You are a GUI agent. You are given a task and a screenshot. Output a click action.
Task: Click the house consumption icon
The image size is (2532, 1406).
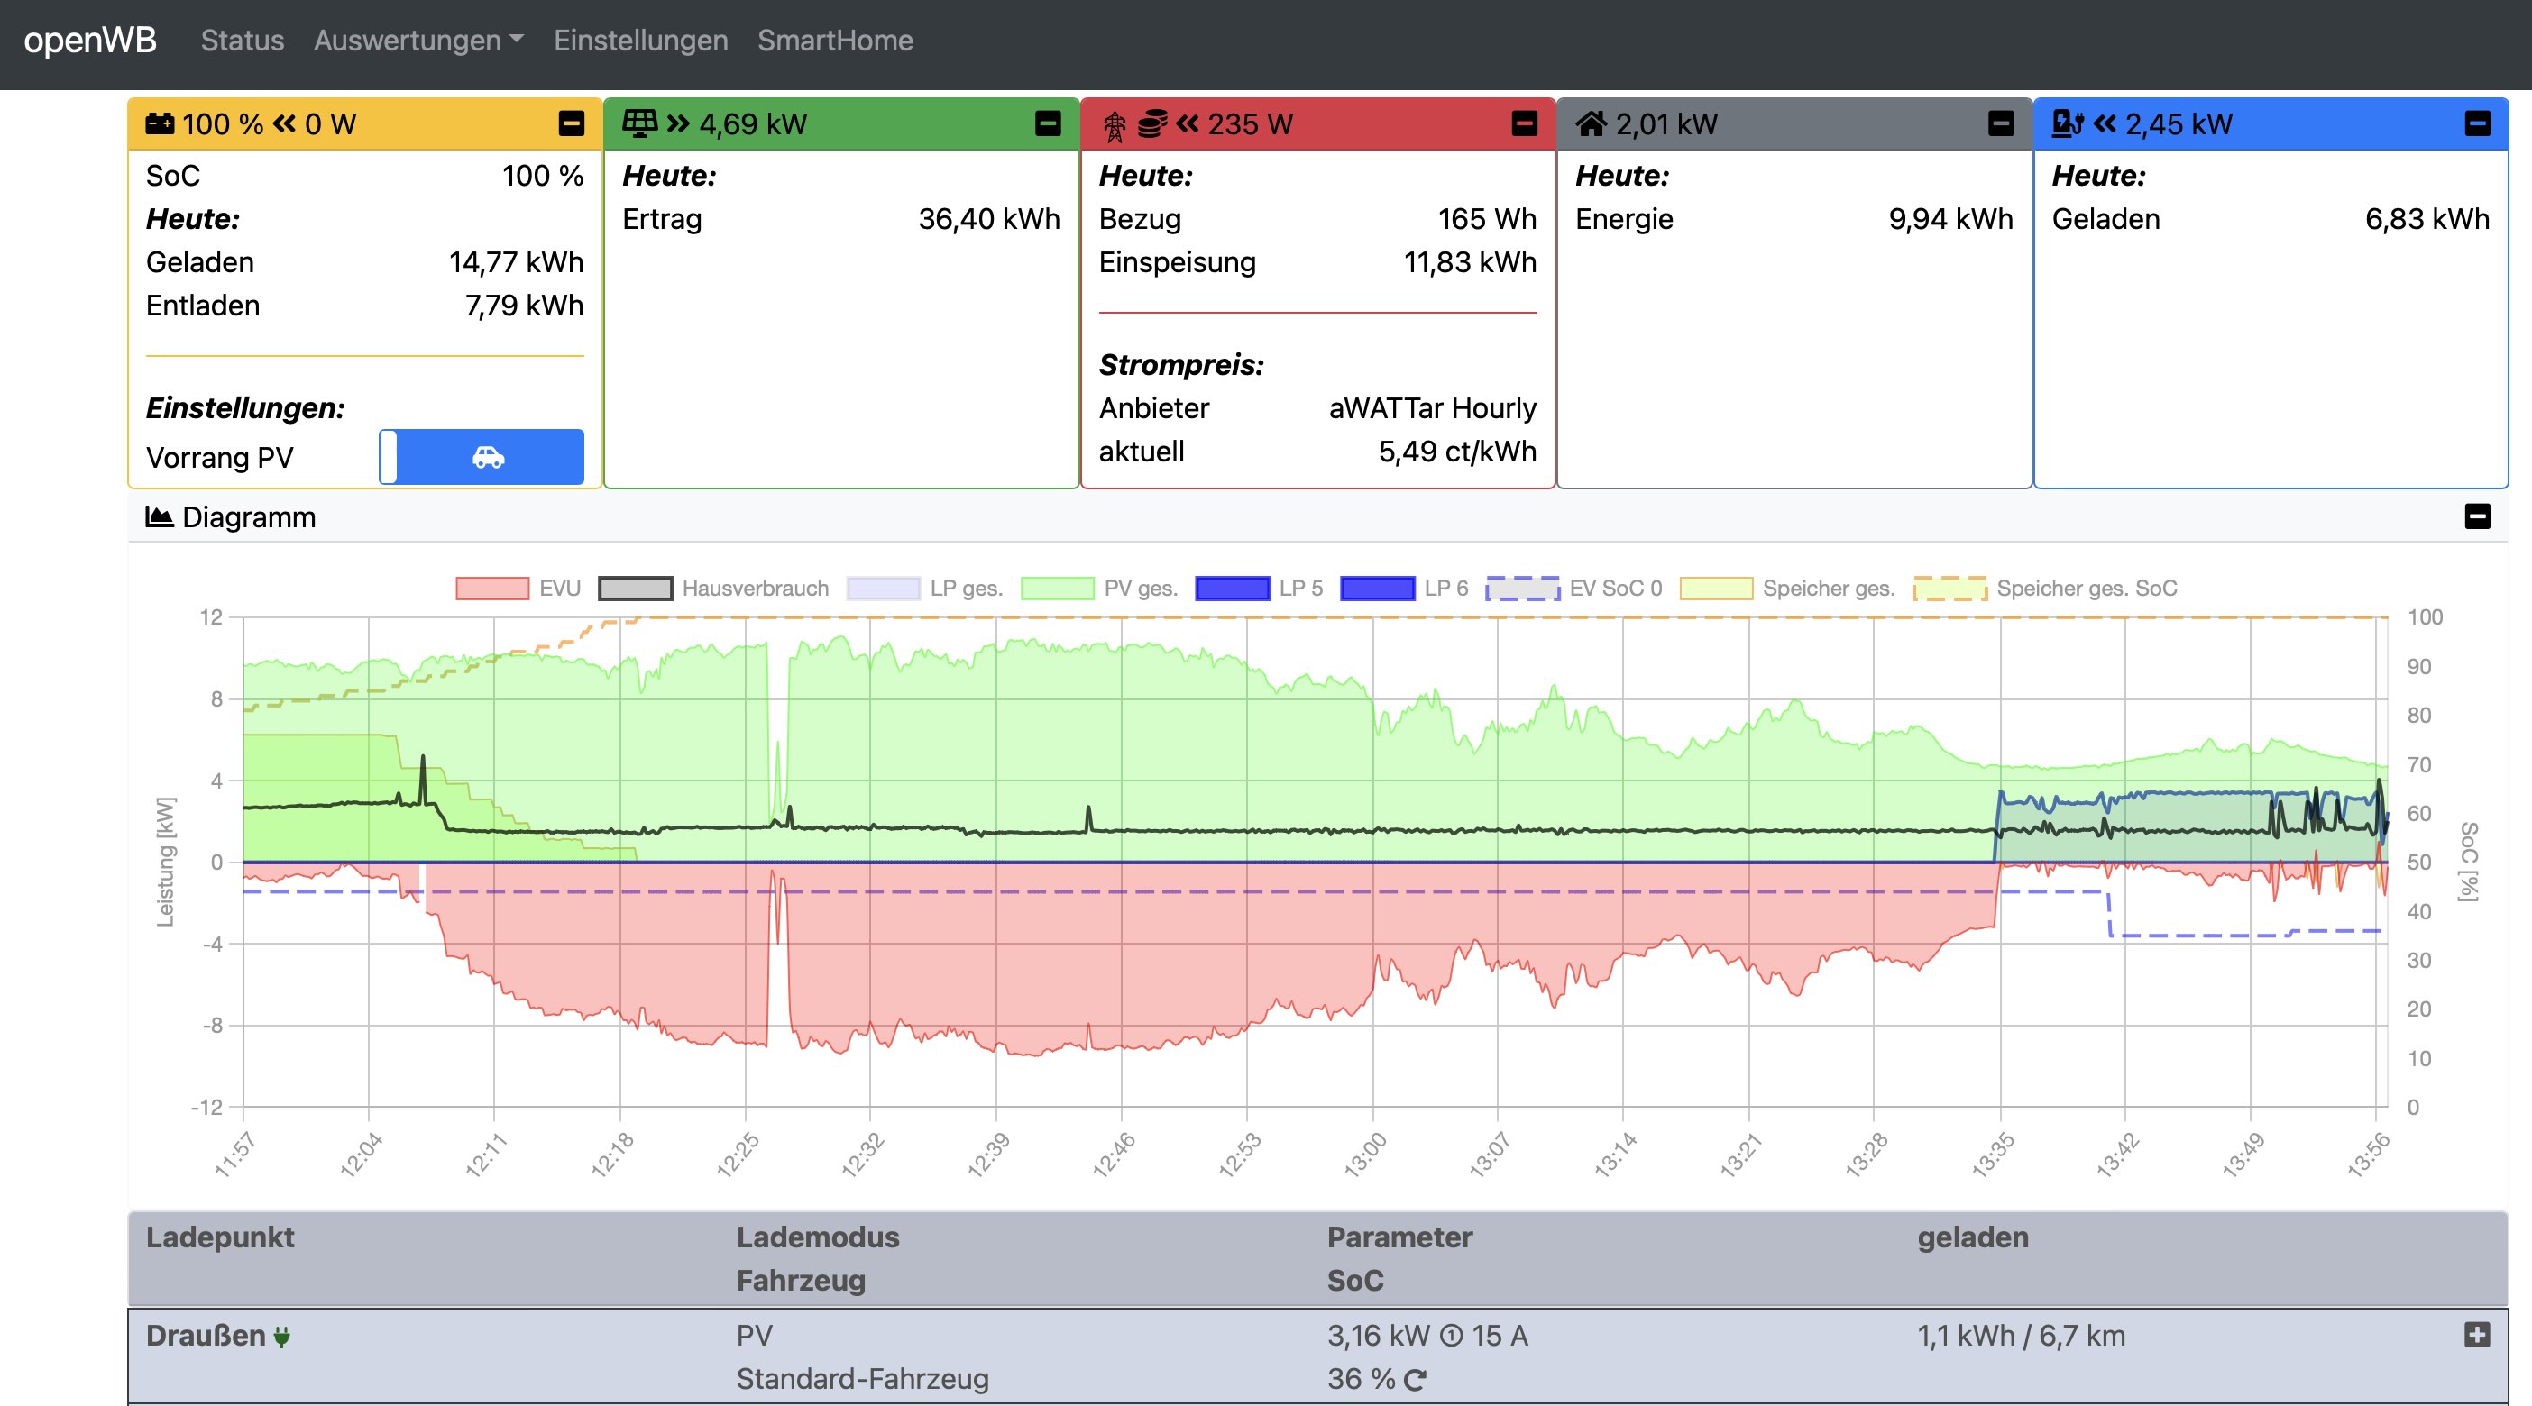click(1591, 123)
